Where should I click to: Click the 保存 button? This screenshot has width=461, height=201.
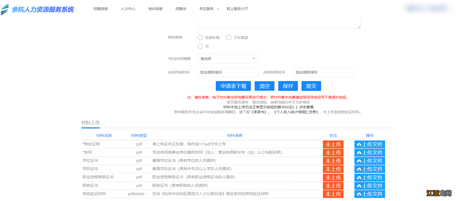click(x=288, y=86)
